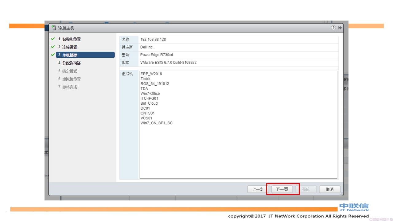Select virtual machine Win7-Office

coord(150,94)
